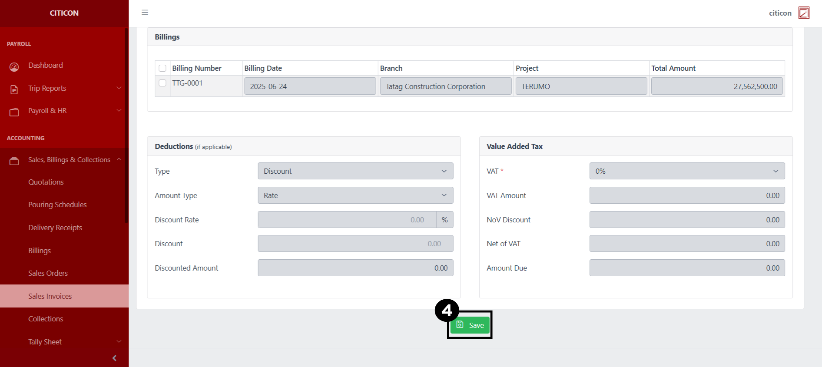Screen dimensions: 822x367
Task: Click the Billing Number column header
Action: [x=197, y=68]
